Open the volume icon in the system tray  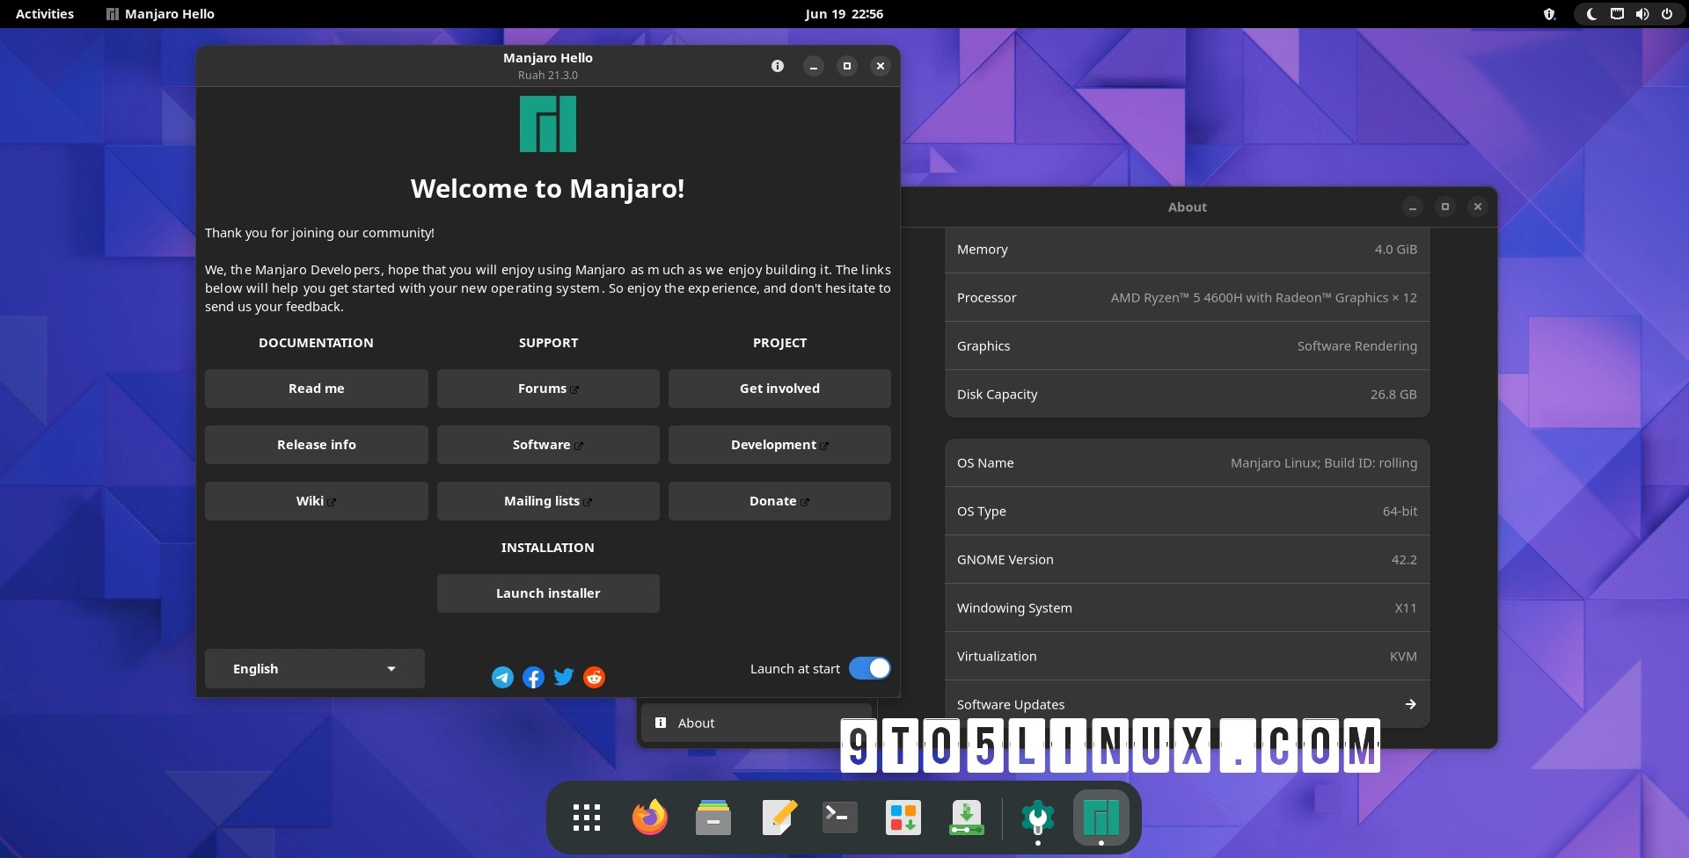[x=1641, y=13]
